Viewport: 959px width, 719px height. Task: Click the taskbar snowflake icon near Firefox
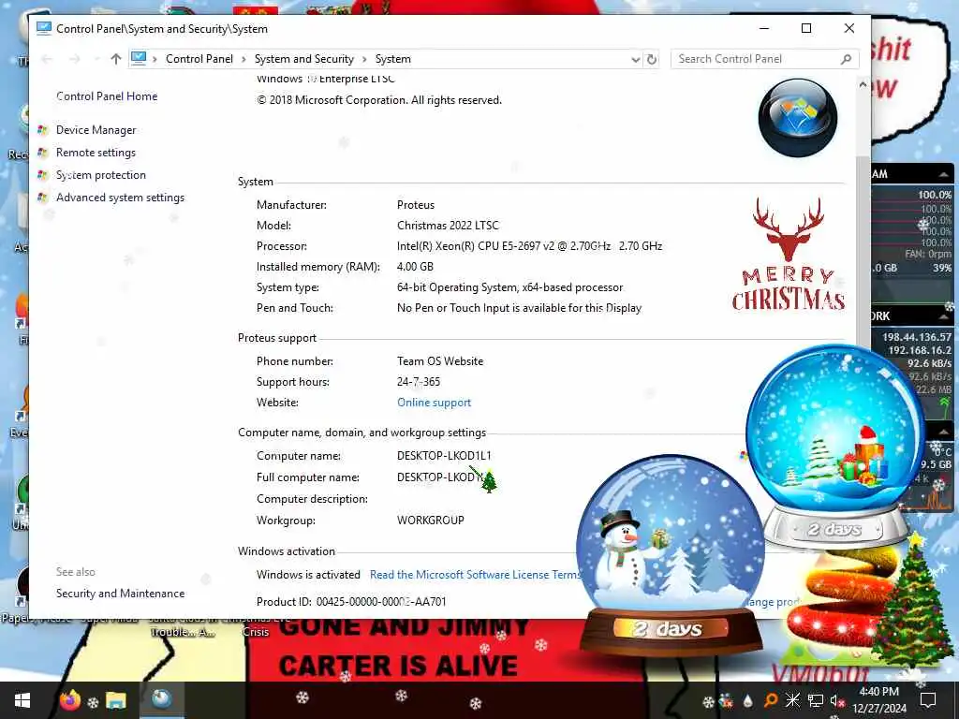pos(93,702)
